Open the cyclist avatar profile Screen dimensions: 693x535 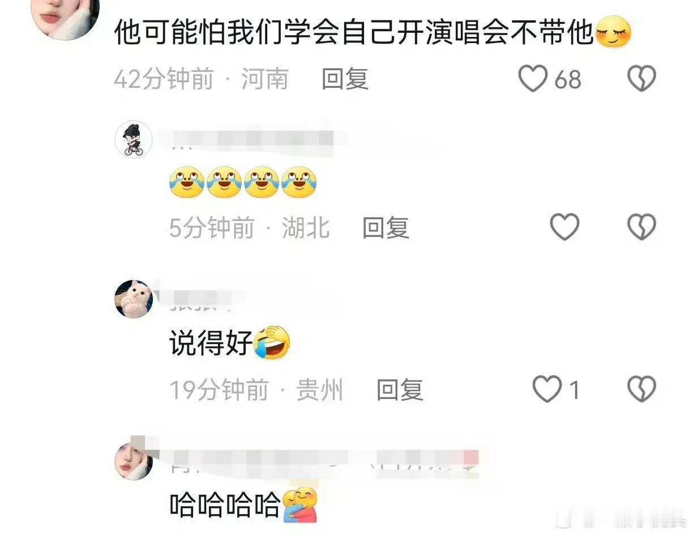pos(134,139)
